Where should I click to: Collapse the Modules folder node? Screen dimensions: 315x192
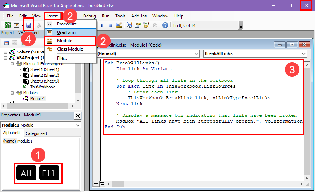(12, 93)
